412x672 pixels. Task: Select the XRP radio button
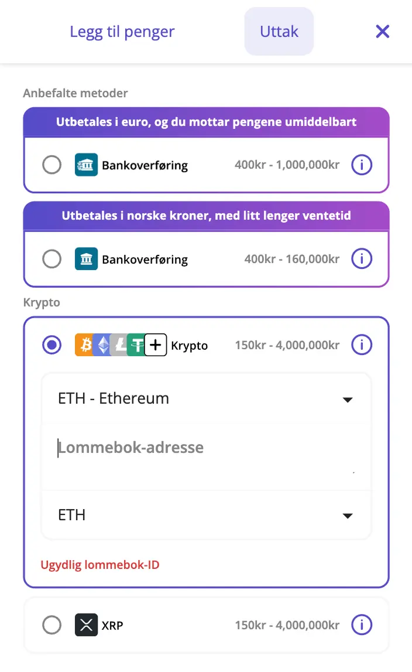pos(52,625)
